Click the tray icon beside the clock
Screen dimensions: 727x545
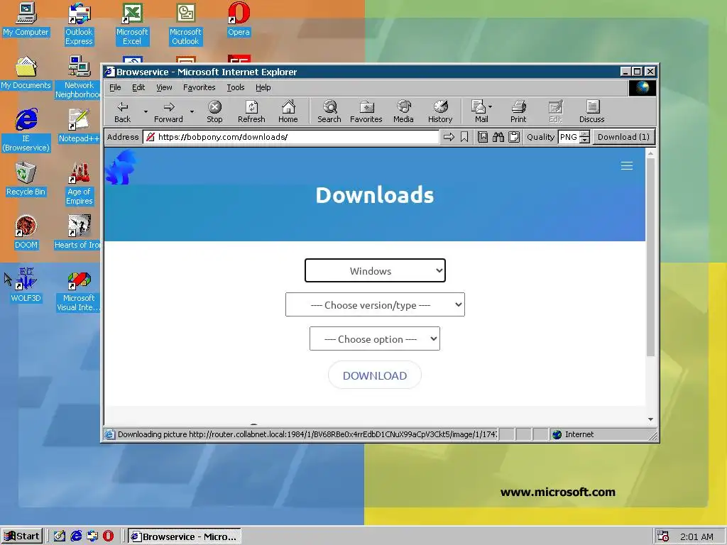pyautogui.click(x=663, y=536)
